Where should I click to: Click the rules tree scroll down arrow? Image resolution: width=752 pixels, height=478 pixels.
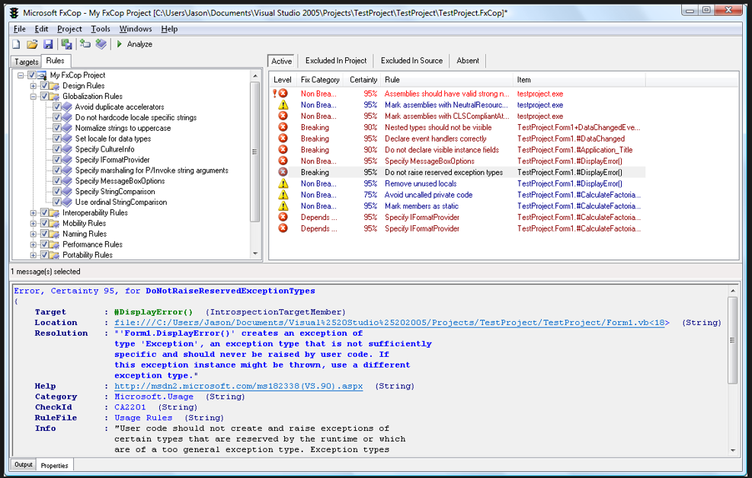(x=255, y=254)
